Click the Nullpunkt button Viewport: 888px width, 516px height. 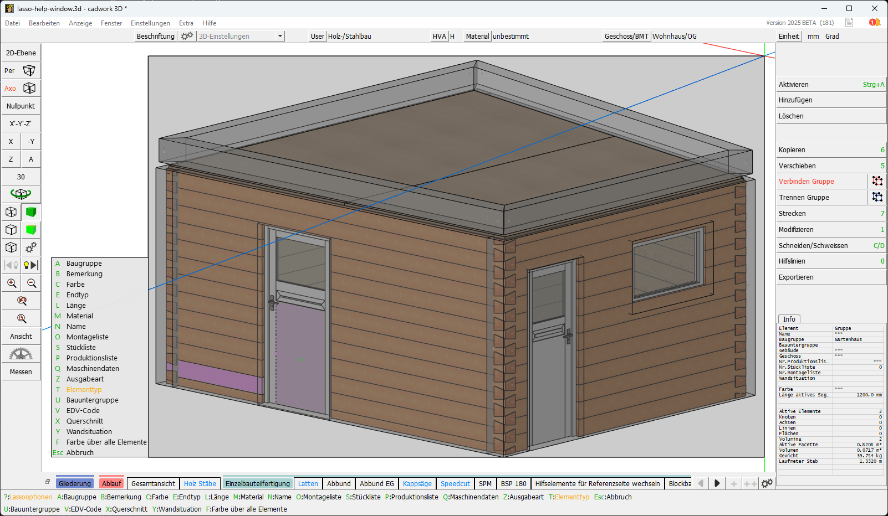[x=21, y=106]
